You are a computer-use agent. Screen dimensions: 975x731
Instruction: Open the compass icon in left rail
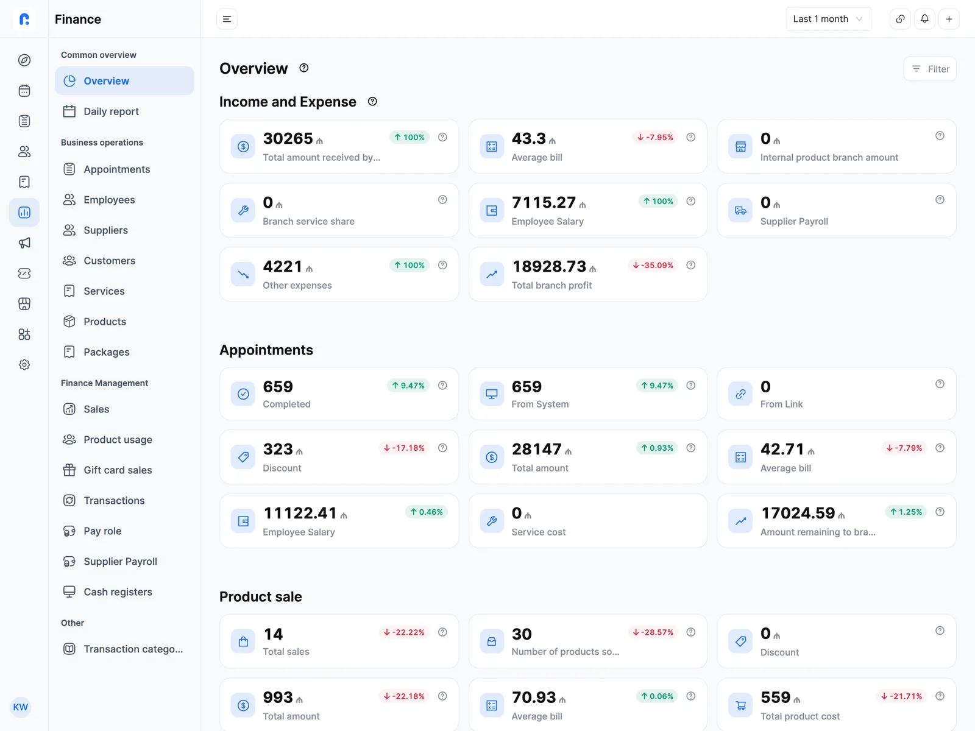click(24, 60)
